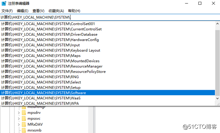Pick the SYSTEM\RNG suggestion

pos(108,77)
